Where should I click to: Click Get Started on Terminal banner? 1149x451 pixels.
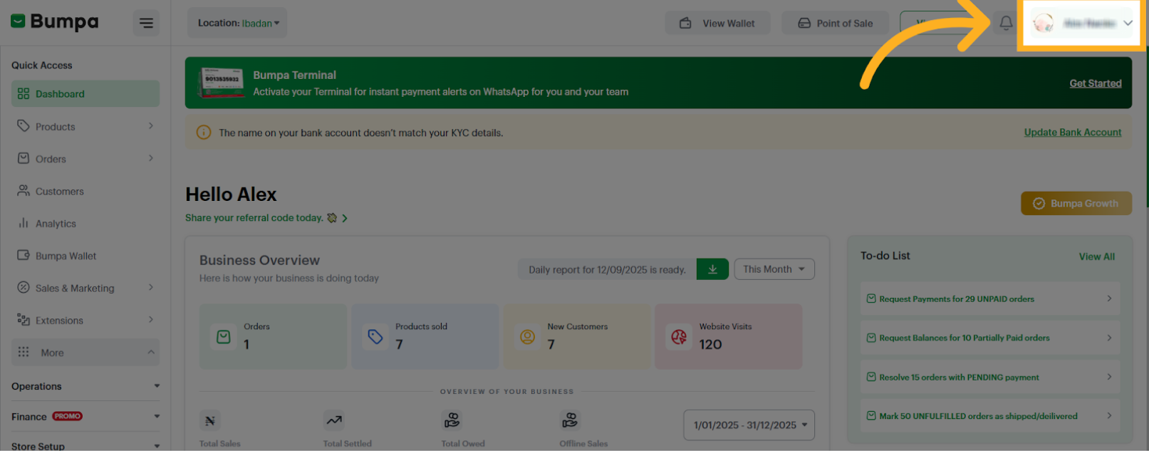point(1095,83)
